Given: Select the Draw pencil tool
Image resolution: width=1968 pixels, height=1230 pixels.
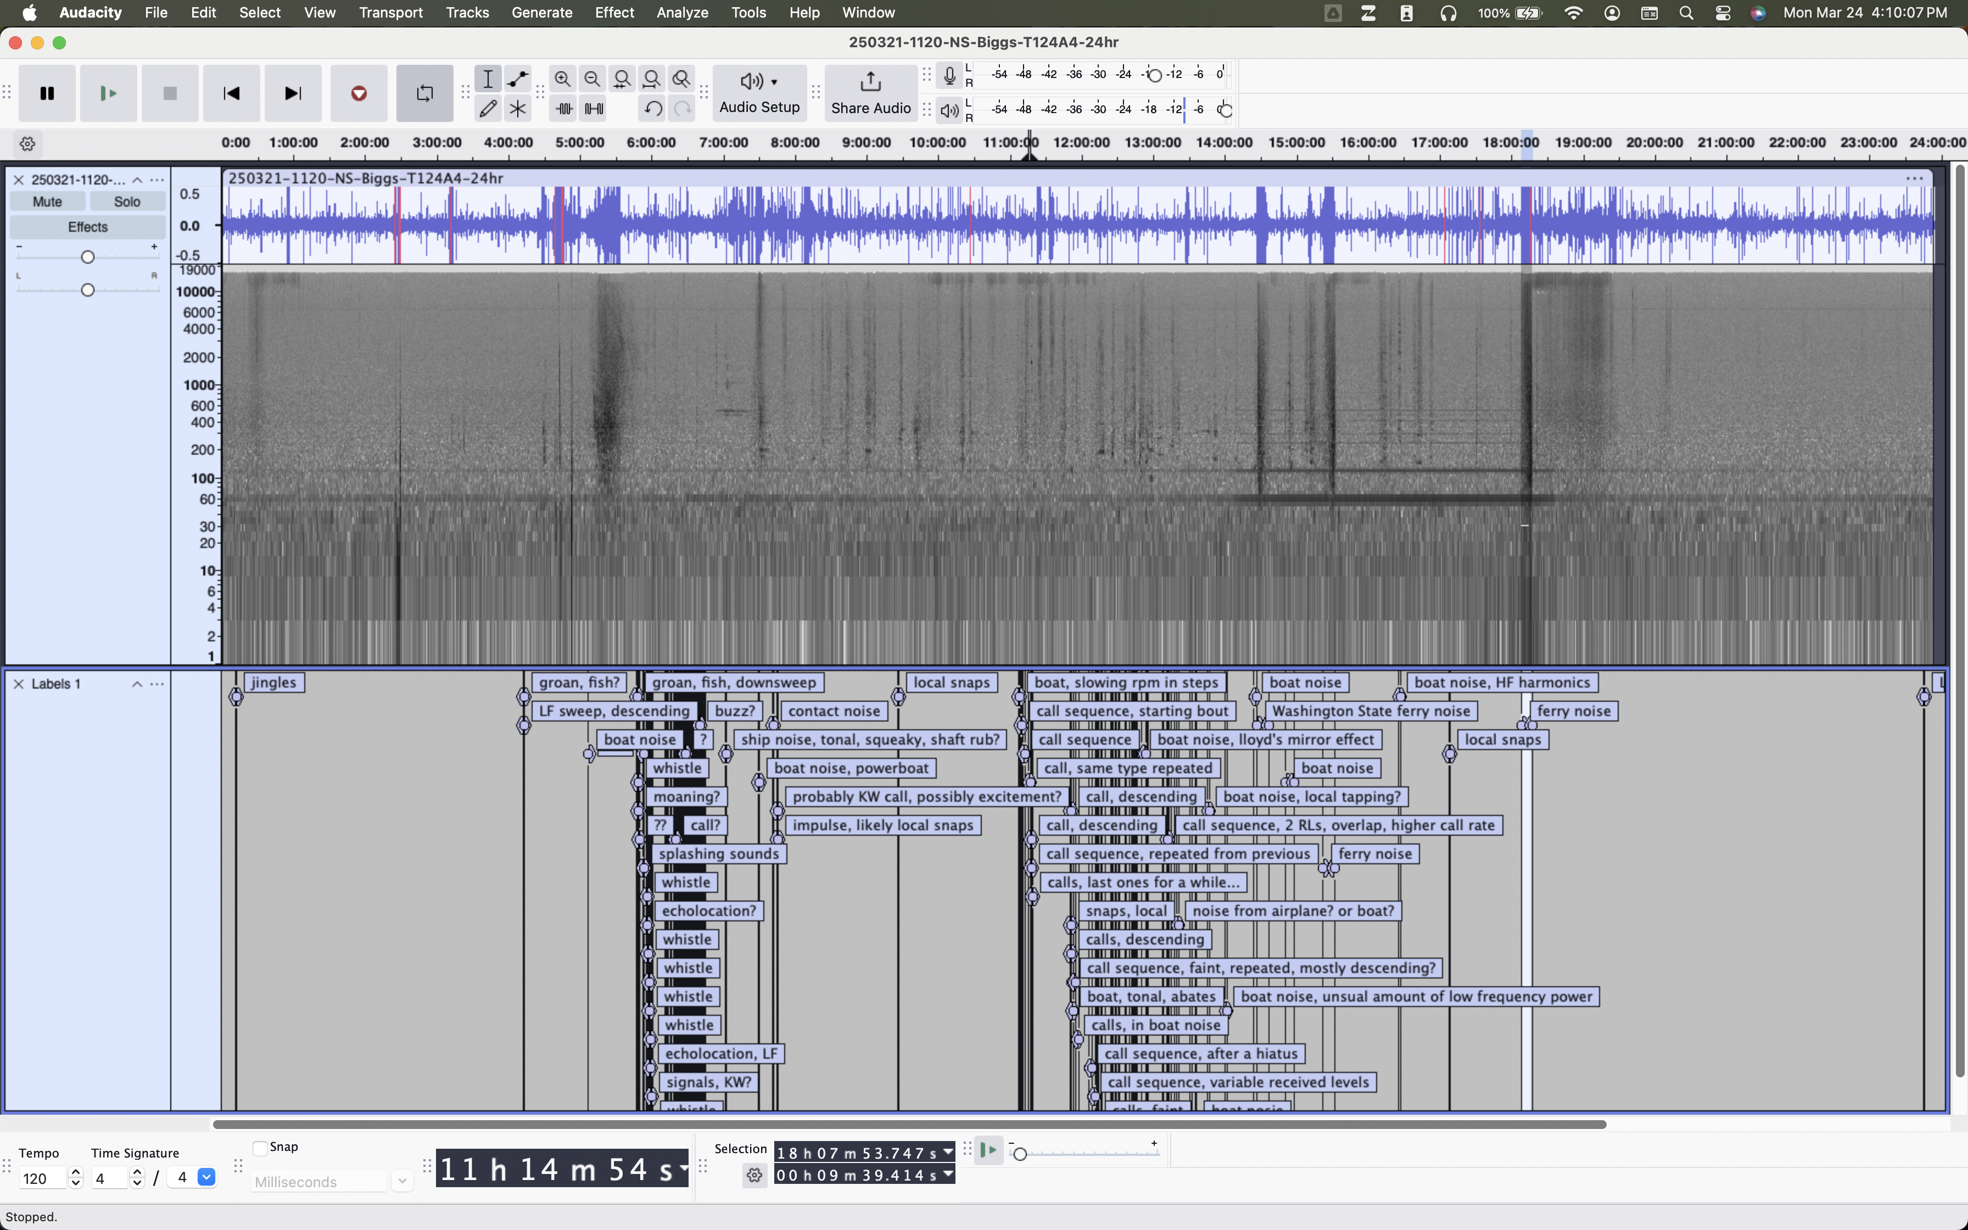Looking at the screenshot, I should (x=488, y=108).
